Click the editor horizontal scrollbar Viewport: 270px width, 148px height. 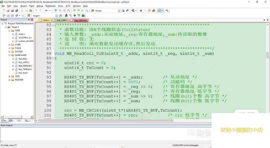[x=106, y=120]
